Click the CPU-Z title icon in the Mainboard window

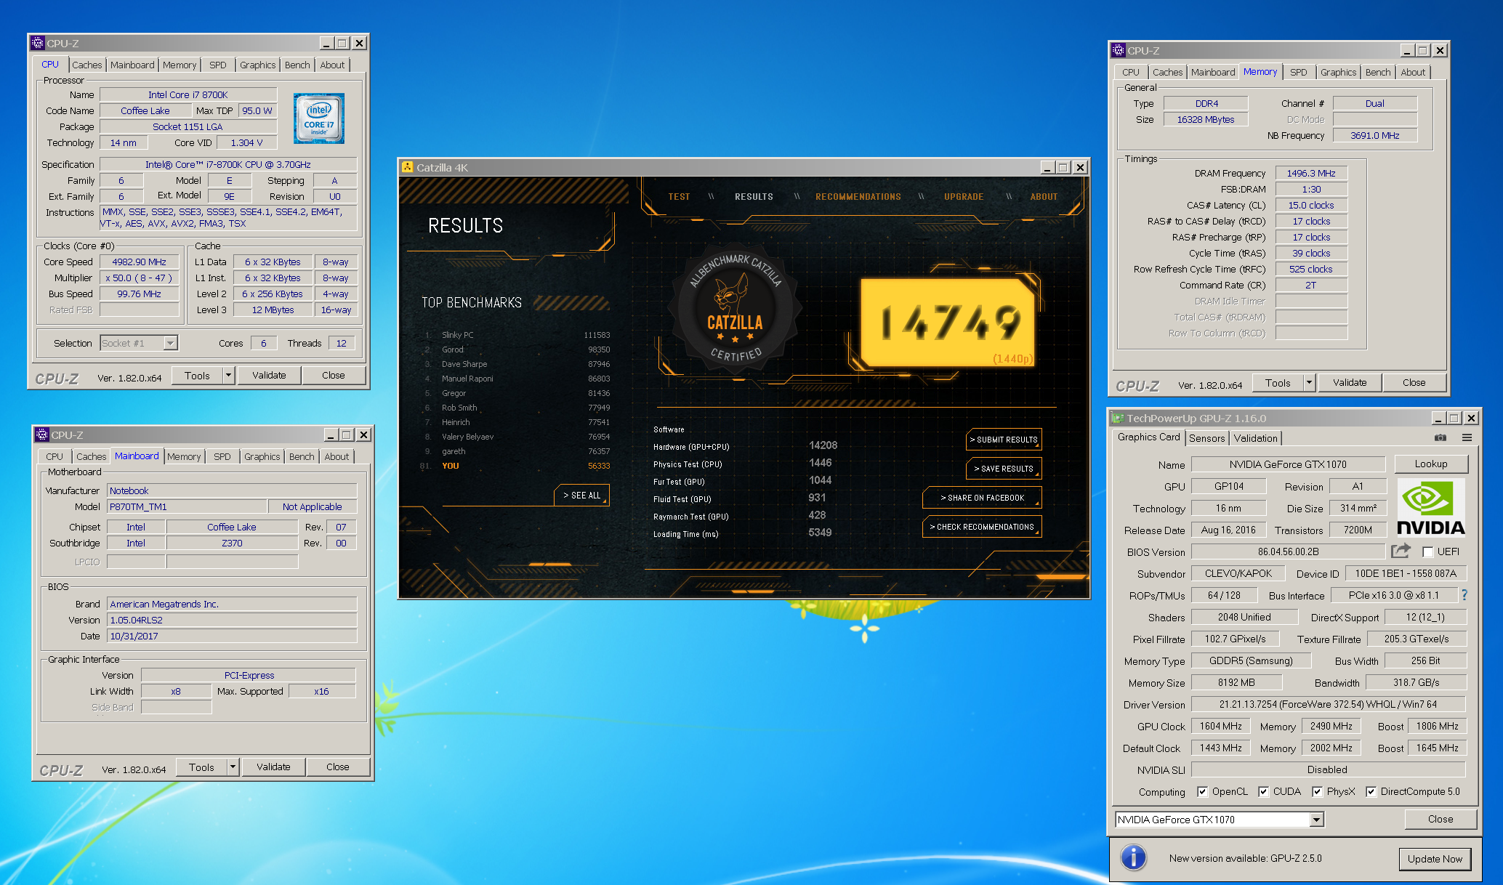(x=42, y=435)
